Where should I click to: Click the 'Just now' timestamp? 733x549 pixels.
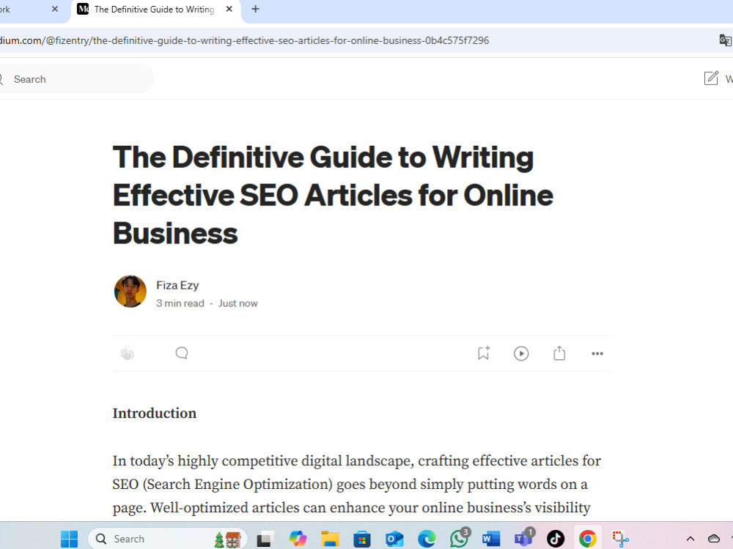point(238,303)
